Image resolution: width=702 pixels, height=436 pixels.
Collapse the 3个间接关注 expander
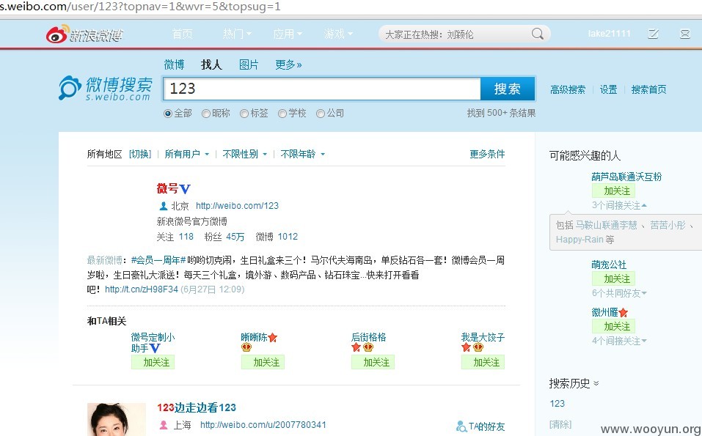point(619,206)
